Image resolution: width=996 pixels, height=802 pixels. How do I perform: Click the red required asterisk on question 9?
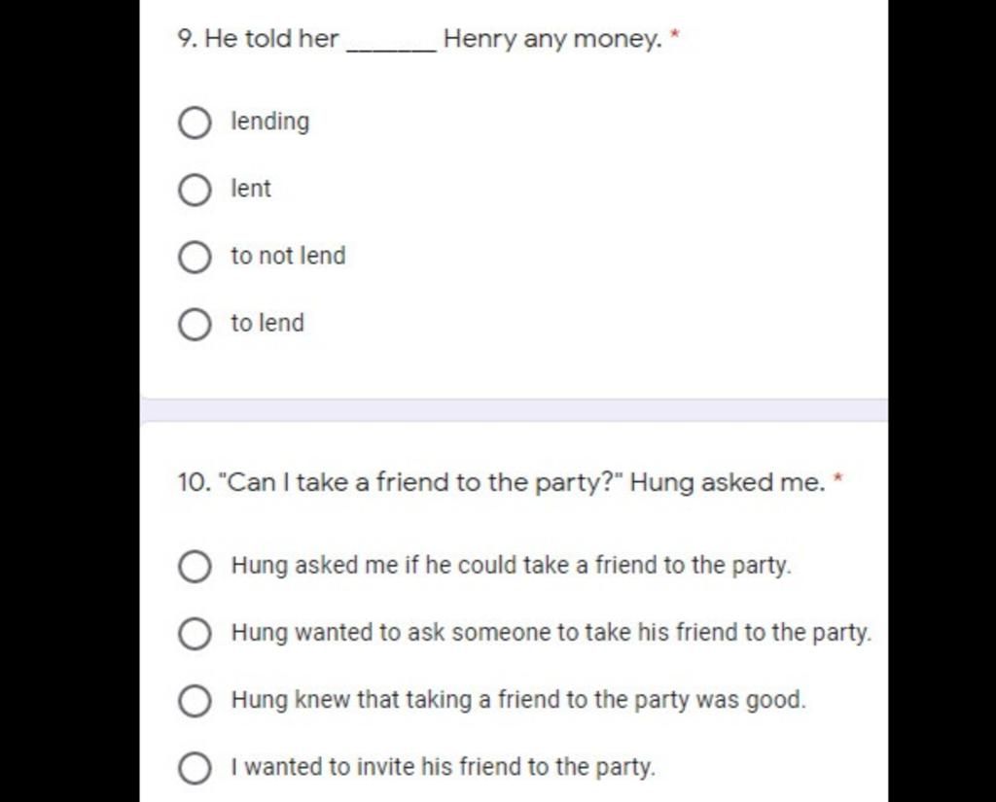coord(675,34)
